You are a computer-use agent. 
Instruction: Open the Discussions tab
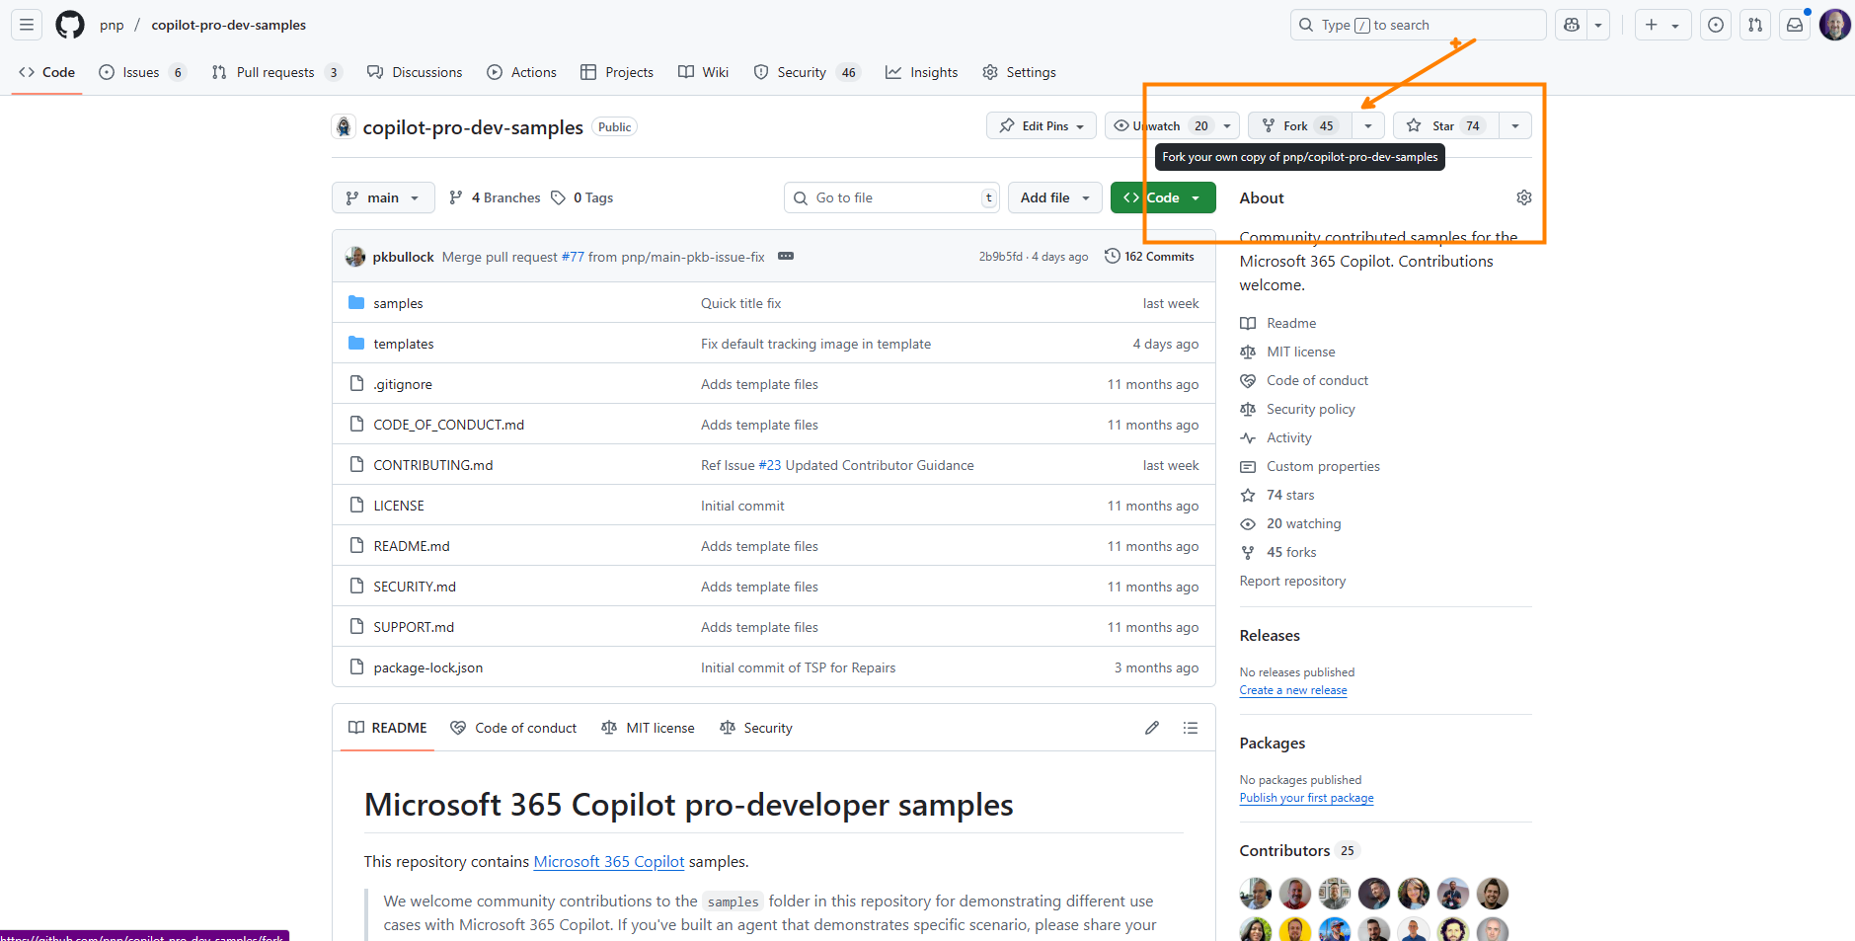pos(415,72)
